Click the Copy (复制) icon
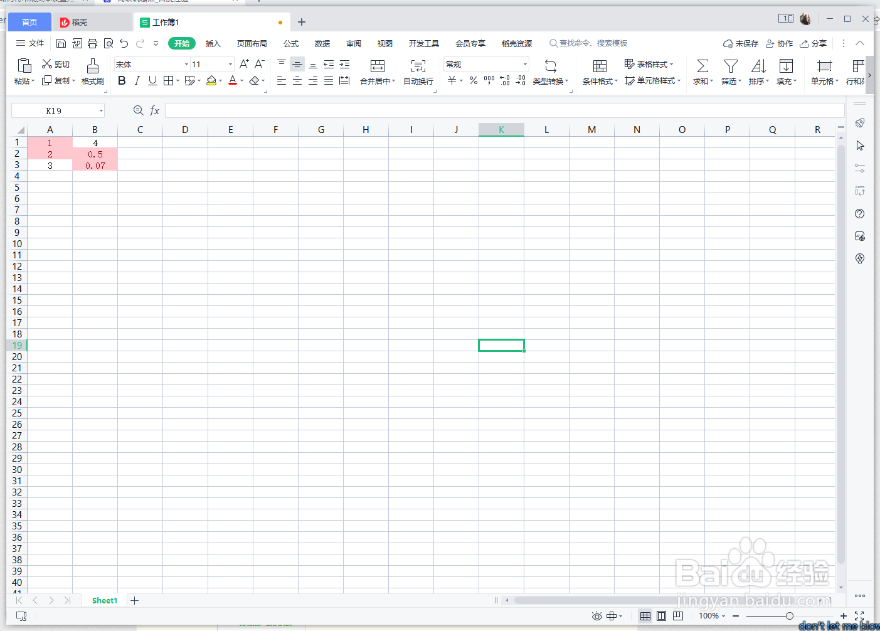The height and width of the screenshot is (631, 880). [x=47, y=80]
